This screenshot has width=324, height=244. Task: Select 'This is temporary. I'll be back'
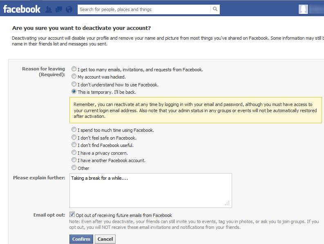click(x=74, y=91)
